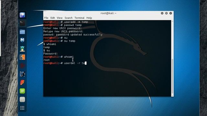
Task: Open the dark red dock icon
Action: coord(22,65)
